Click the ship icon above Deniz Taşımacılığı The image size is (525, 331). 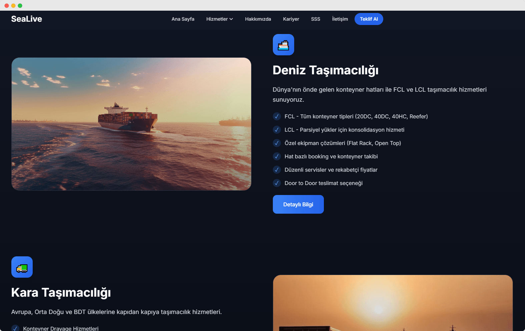(x=284, y=45)
